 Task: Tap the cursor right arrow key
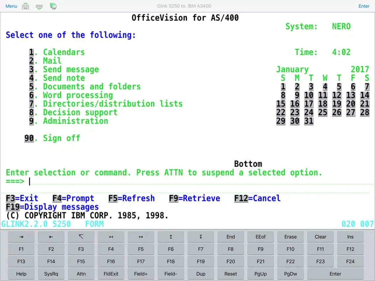141,237
